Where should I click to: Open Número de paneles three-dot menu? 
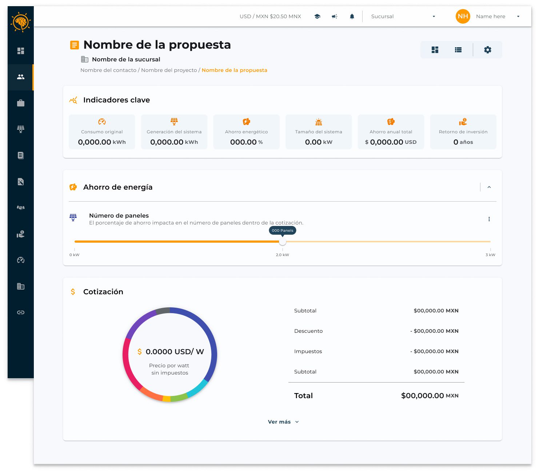coord(489,219)
